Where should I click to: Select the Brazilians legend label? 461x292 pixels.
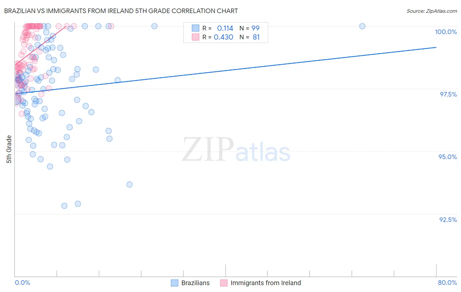point(195,283)
